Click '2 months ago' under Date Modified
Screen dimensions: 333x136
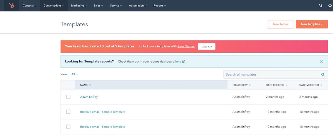point(309,97)
